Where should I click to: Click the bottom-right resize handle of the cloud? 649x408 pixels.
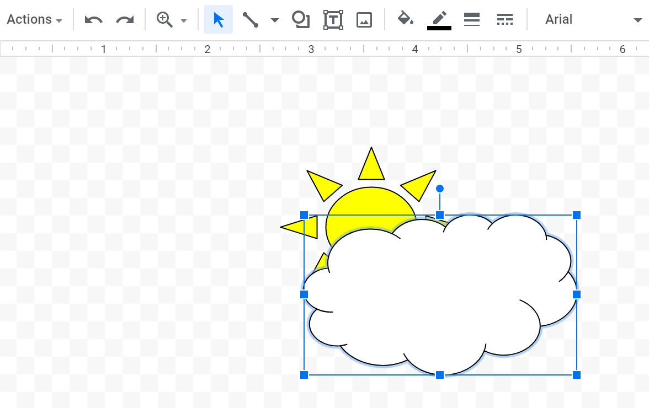click(577, 374)
